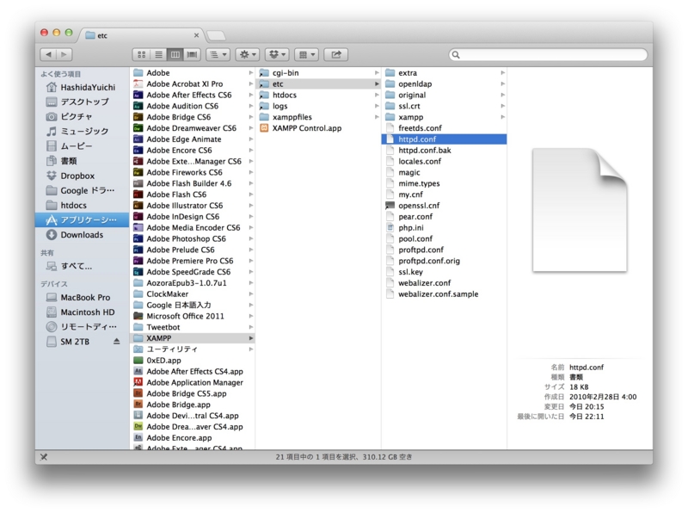The width and height of the screenshot is (688, 513).
Task: Eject the SM 2TB drive
Action: pos(116,341)
